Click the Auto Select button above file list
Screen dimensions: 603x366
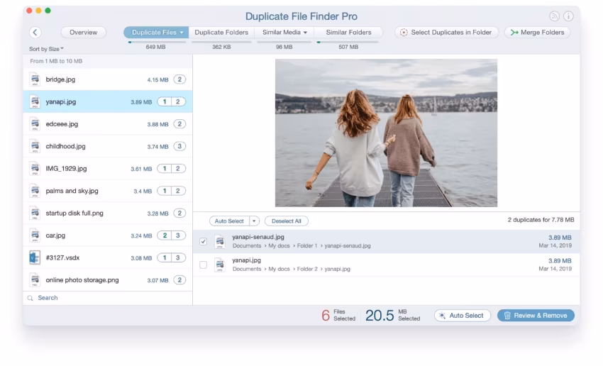click(229, 221)
